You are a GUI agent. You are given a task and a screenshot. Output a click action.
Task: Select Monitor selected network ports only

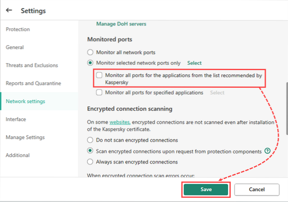[90, 63]
